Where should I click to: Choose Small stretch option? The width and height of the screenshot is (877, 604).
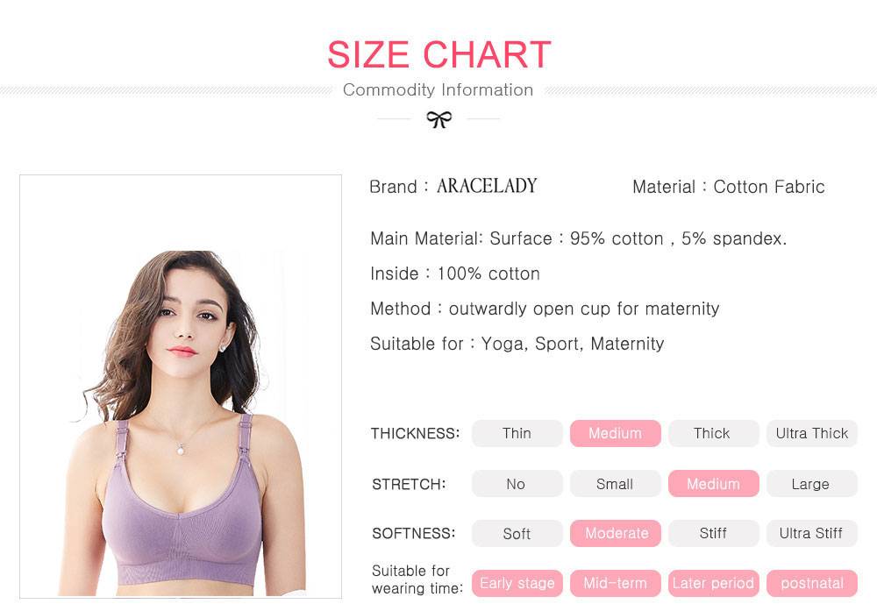[615, 484]
